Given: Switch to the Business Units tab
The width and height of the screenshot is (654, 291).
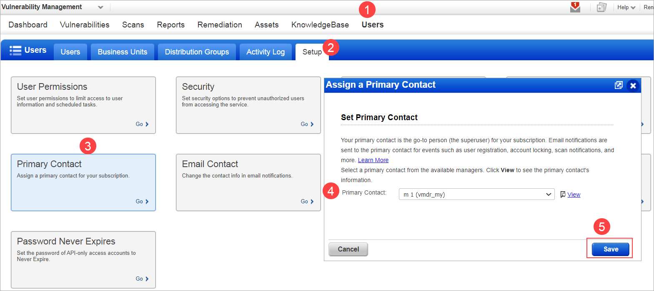Looking at the screenshot, I should click(123, 52).
